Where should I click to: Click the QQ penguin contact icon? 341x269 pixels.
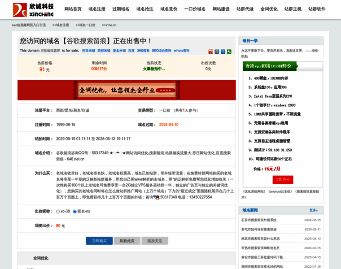tap(157, 197)
